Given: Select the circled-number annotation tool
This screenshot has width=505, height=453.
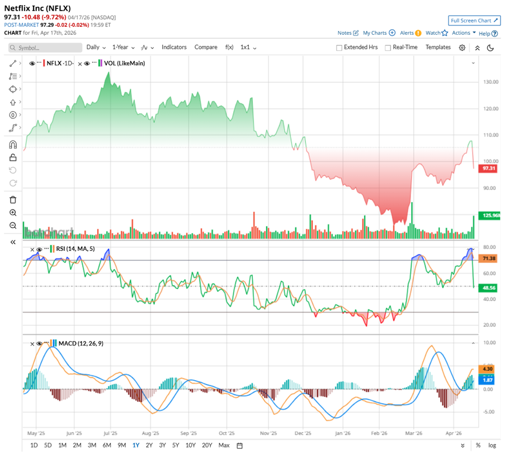Looking at the screenshot, I should pyautogui.click(x=13, y=115).
